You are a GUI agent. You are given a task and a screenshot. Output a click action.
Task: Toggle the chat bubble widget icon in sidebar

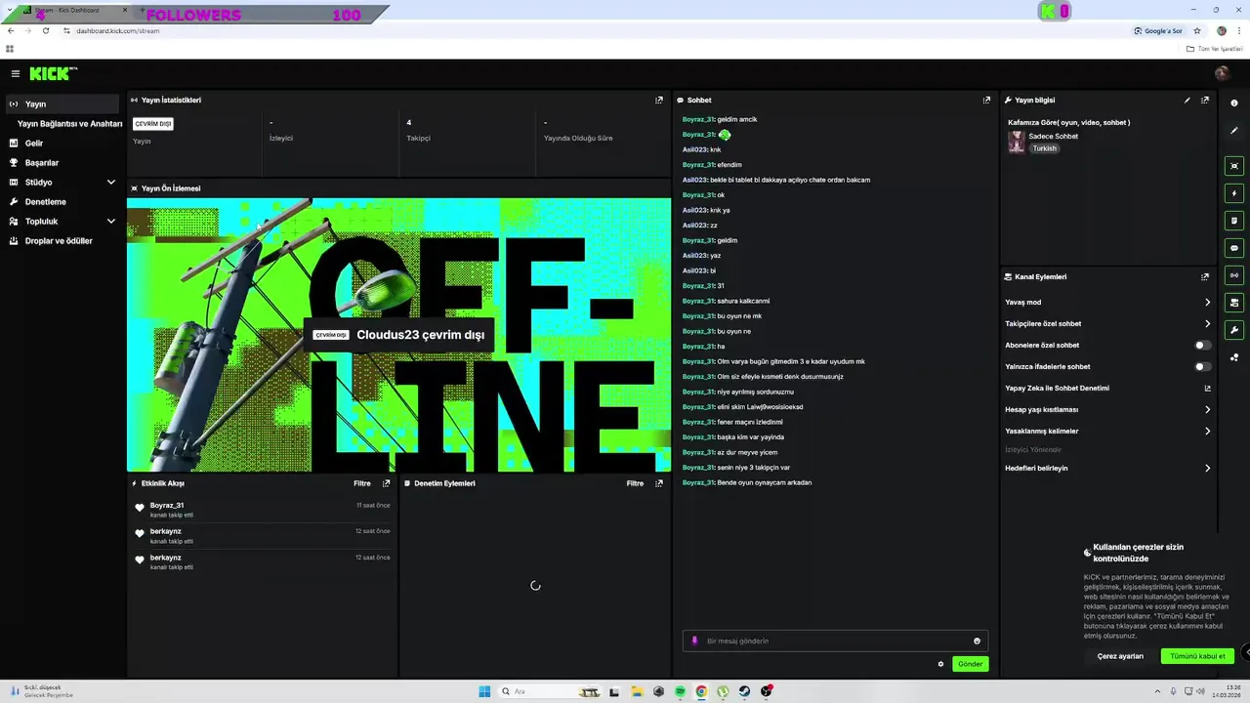(1234, 248)
